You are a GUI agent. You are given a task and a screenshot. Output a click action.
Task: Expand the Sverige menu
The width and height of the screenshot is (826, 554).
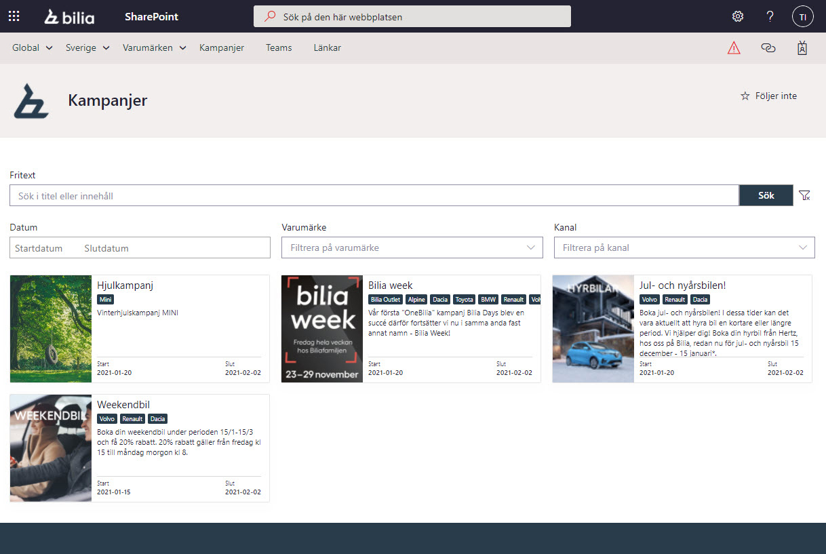coord(87,48)
